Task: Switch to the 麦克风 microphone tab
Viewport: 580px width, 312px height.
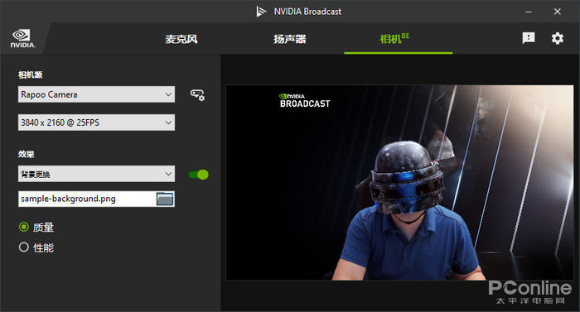Action: [181, 39]
